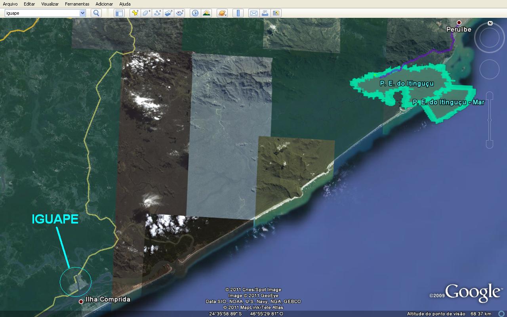Viewport: 507px width, 317px height.
Task: Toggle the sidebar panel visibility
Action: click(x=119, y=13)
